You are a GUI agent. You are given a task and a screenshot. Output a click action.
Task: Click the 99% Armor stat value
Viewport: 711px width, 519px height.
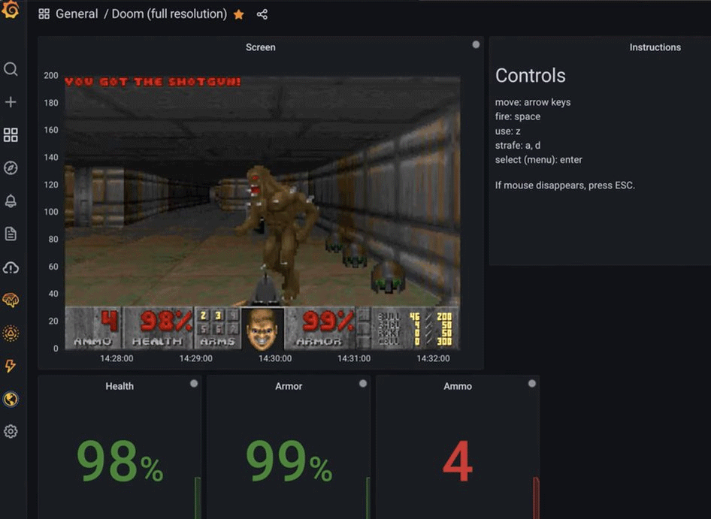(289, 461)
